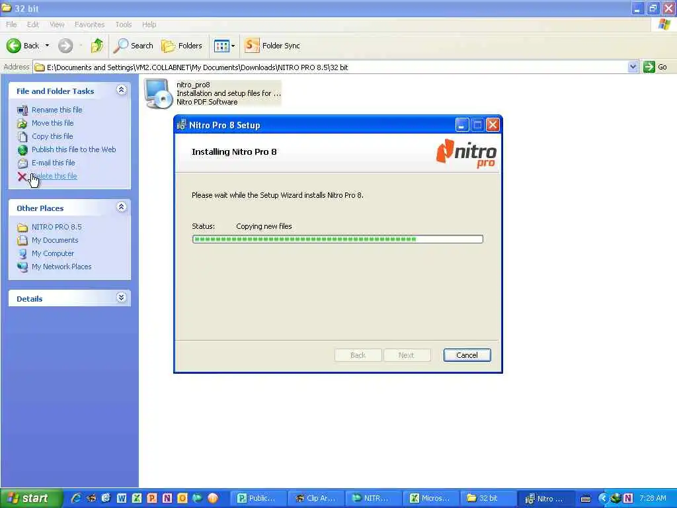Open the Favorites menu
The height and width of the screenshot is (508, 677).
(89, 24)
